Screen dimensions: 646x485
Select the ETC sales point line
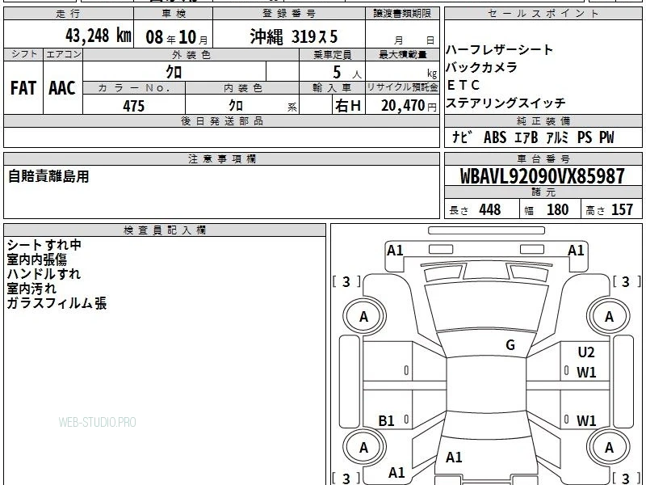pos(463,85)
